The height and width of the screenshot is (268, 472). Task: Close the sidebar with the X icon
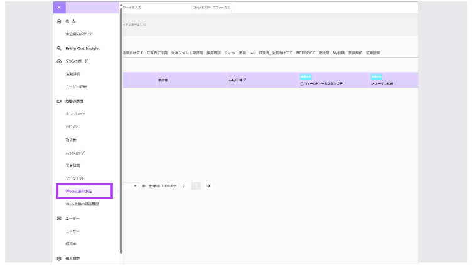(59, 8)
